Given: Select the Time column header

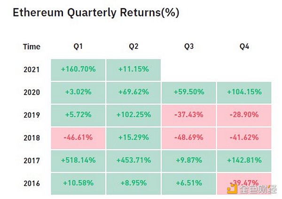Looking at the screenshot, I should (x=31, y=47).
